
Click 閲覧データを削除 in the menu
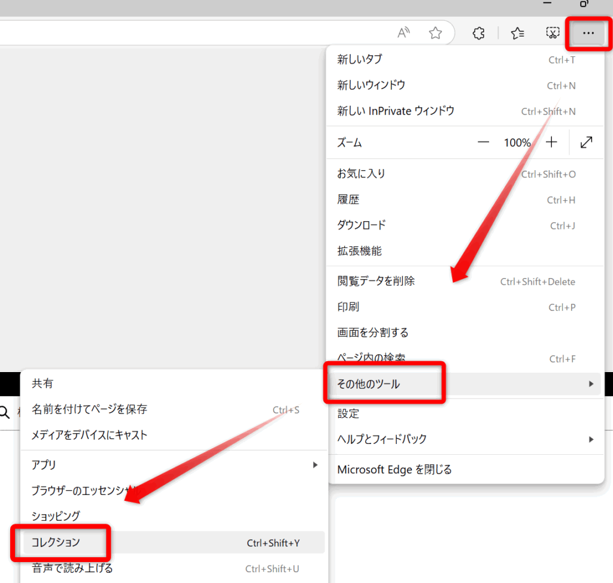(x=376, y=281)
